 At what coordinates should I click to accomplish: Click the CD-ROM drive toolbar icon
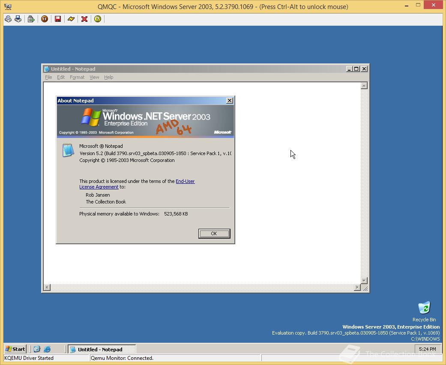click(8, 19)
